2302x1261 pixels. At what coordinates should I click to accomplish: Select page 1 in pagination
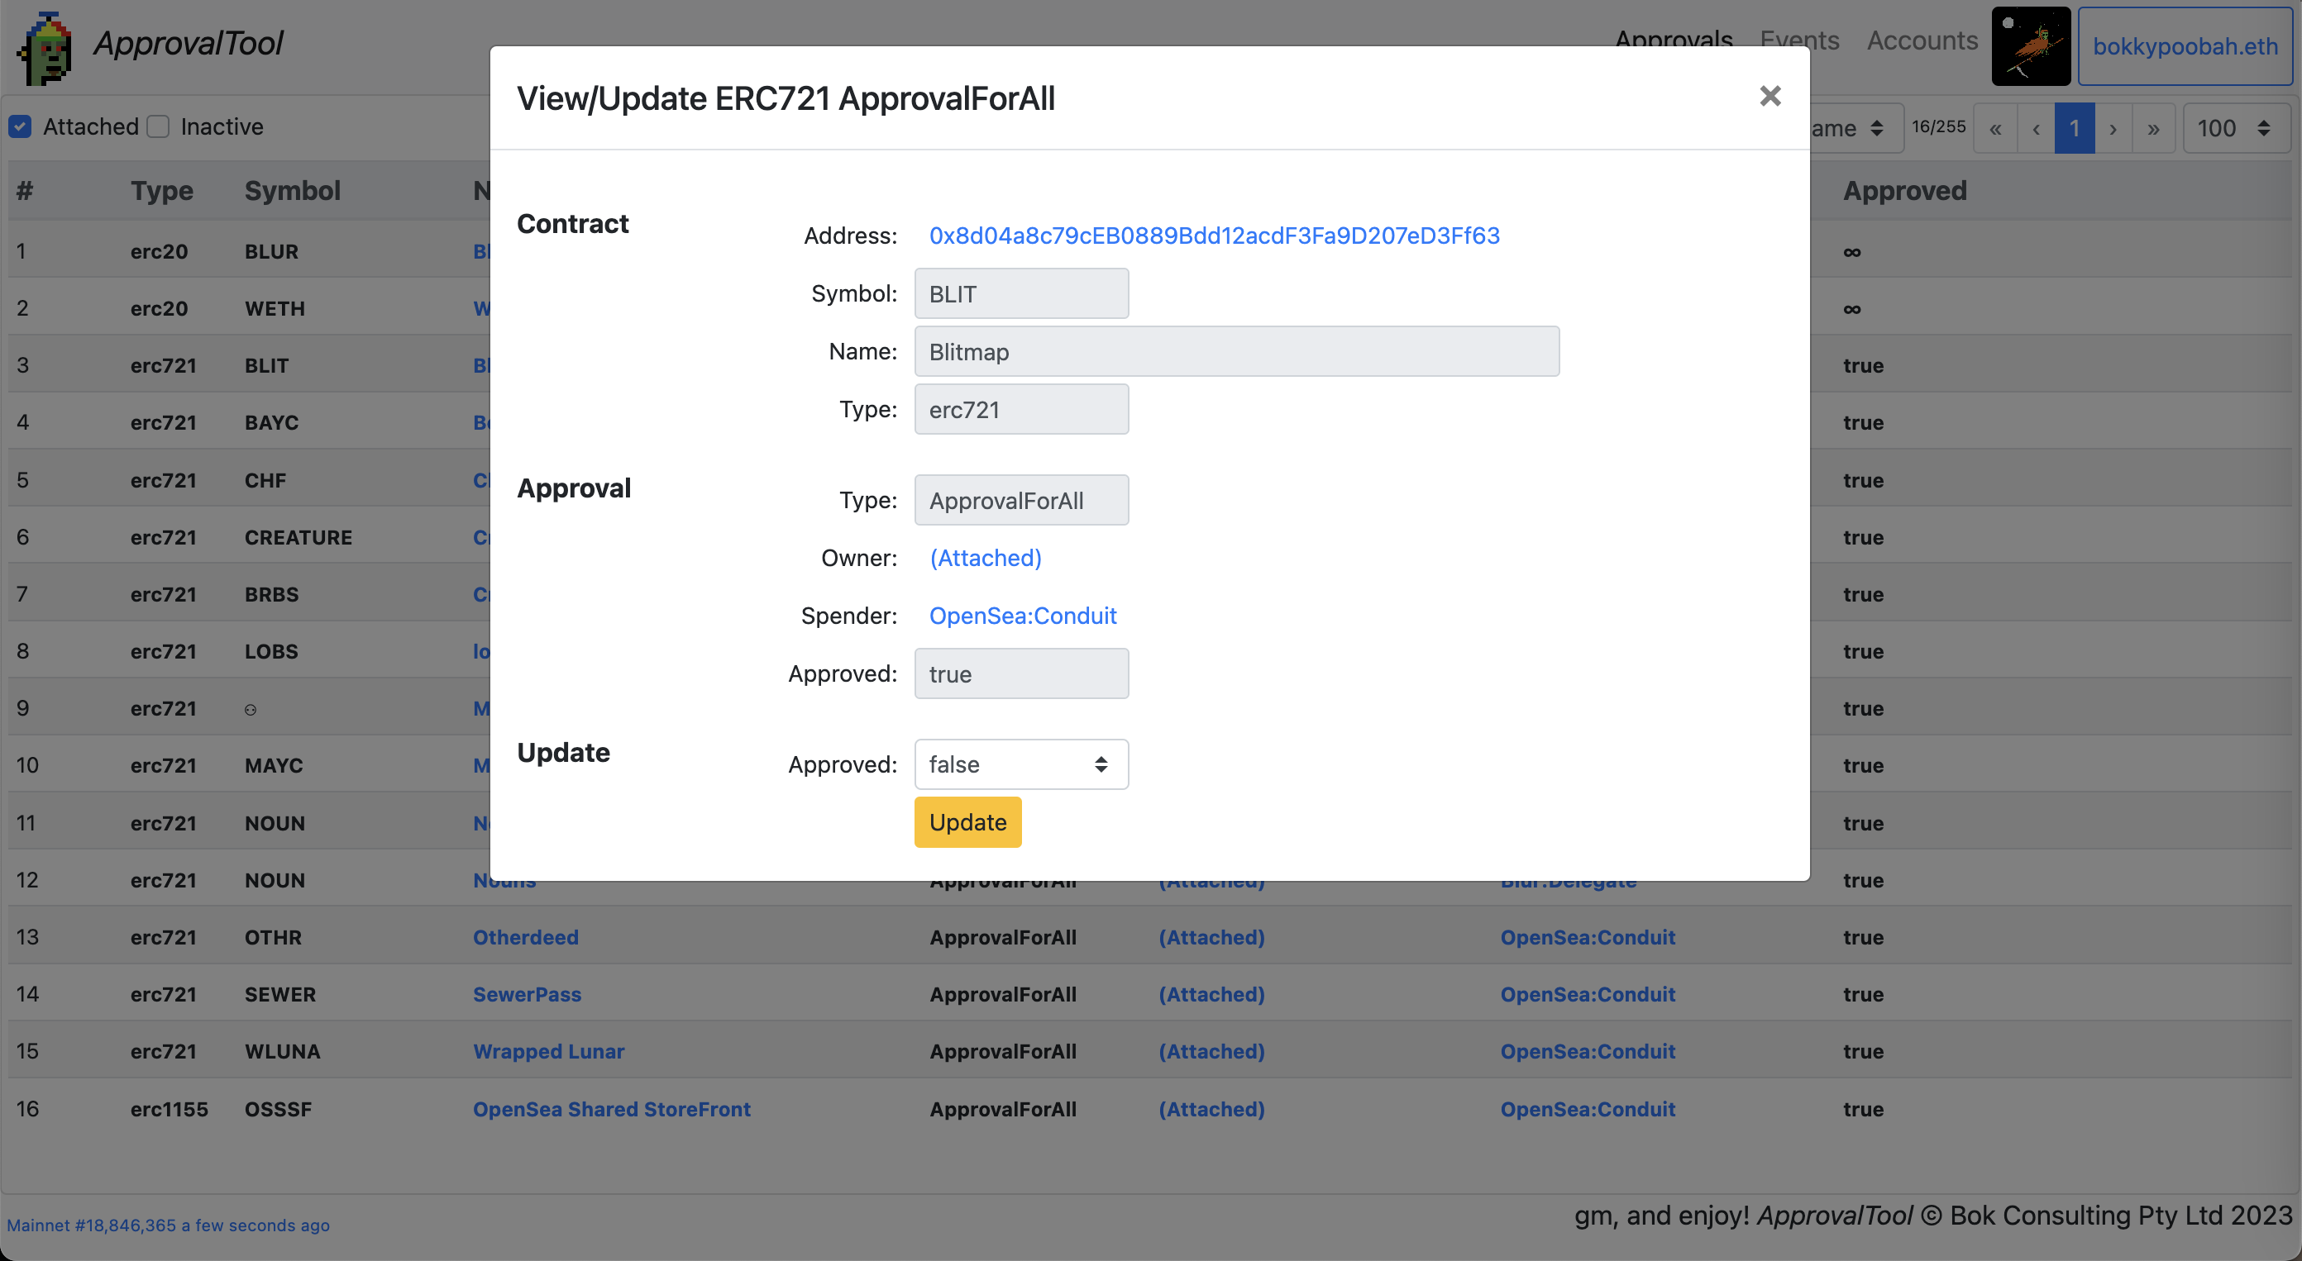coord(2074,129)
